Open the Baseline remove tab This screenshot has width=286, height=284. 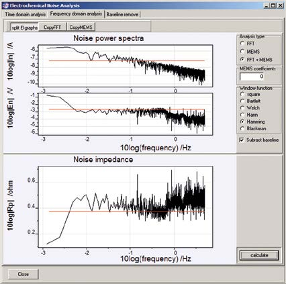coord(122,14)
